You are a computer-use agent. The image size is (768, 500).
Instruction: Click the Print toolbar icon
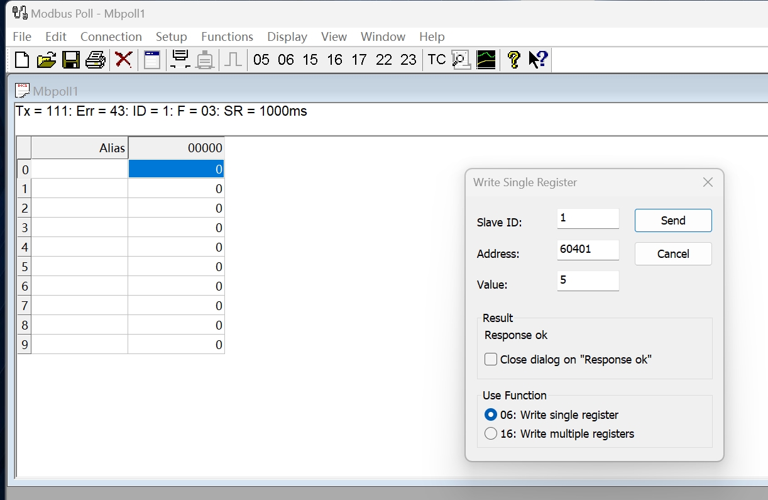coord(96,60)
